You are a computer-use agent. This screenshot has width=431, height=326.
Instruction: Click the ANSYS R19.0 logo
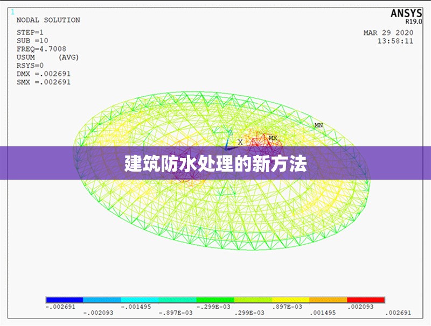click(x=407, y=12)
